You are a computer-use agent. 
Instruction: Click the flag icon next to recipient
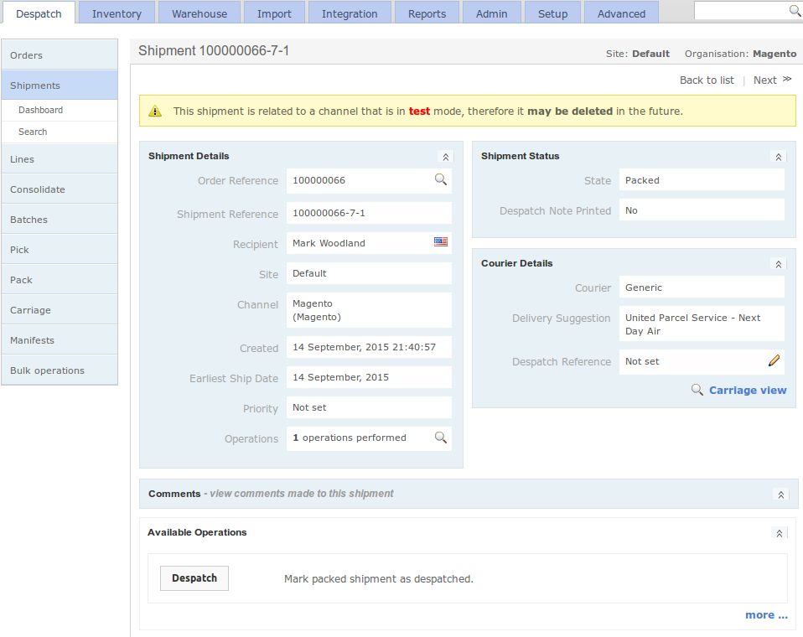[x=441, y=242]
